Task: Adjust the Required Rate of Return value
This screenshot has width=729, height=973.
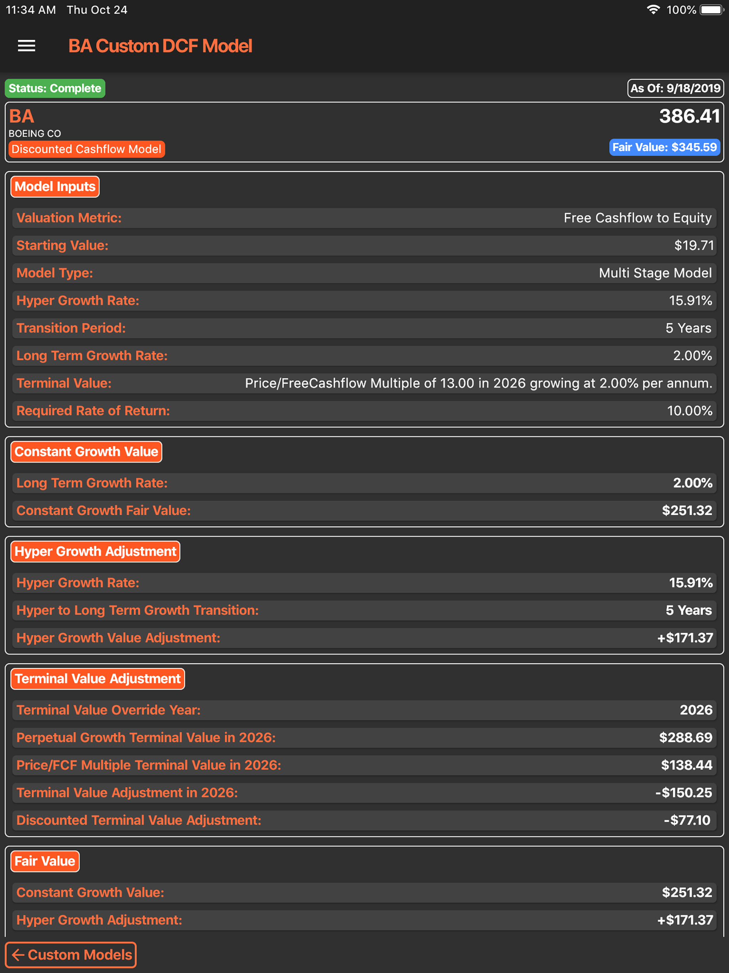Action: pyautogui.click(x=364, y=410)
